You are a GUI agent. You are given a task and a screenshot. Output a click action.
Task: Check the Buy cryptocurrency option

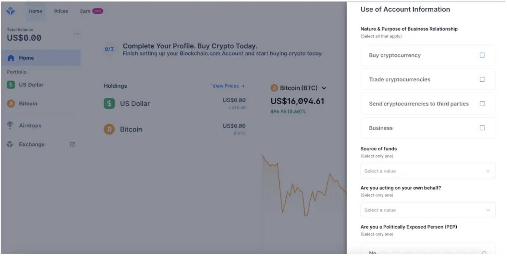[482, 55]
